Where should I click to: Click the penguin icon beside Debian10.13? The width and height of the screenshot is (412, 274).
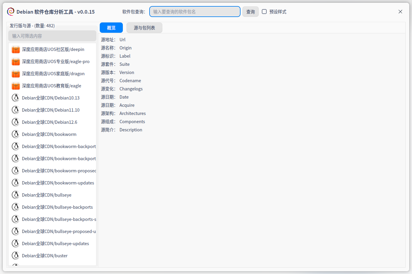16,98
